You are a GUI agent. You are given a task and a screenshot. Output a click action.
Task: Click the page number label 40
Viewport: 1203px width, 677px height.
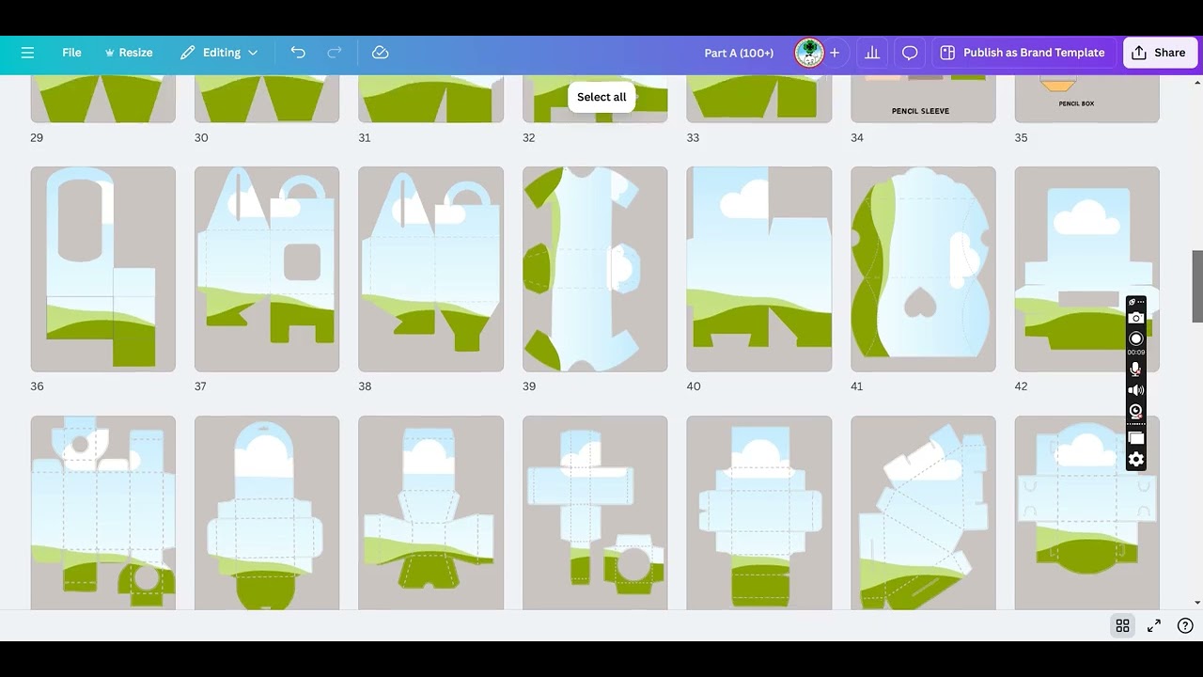point(694,386)
